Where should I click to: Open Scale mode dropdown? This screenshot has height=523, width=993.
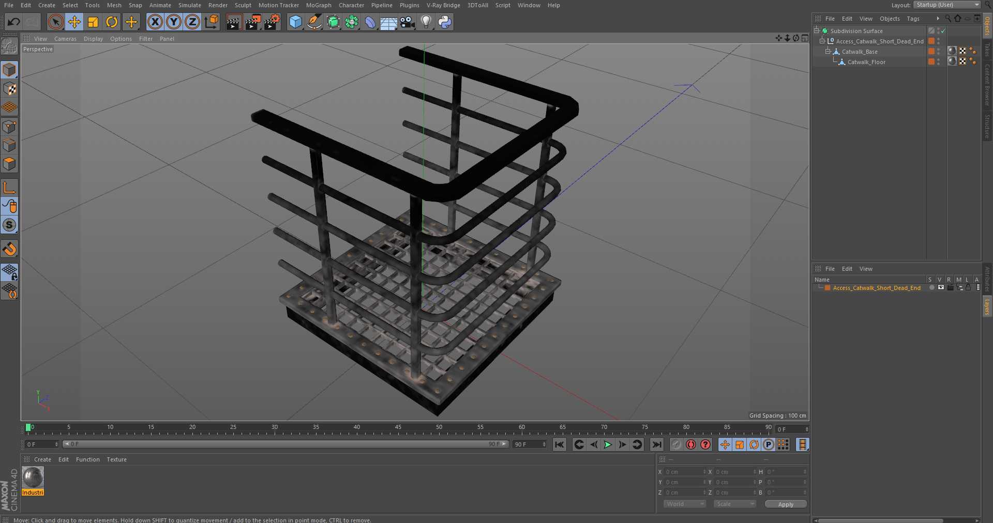click(734, 504)
